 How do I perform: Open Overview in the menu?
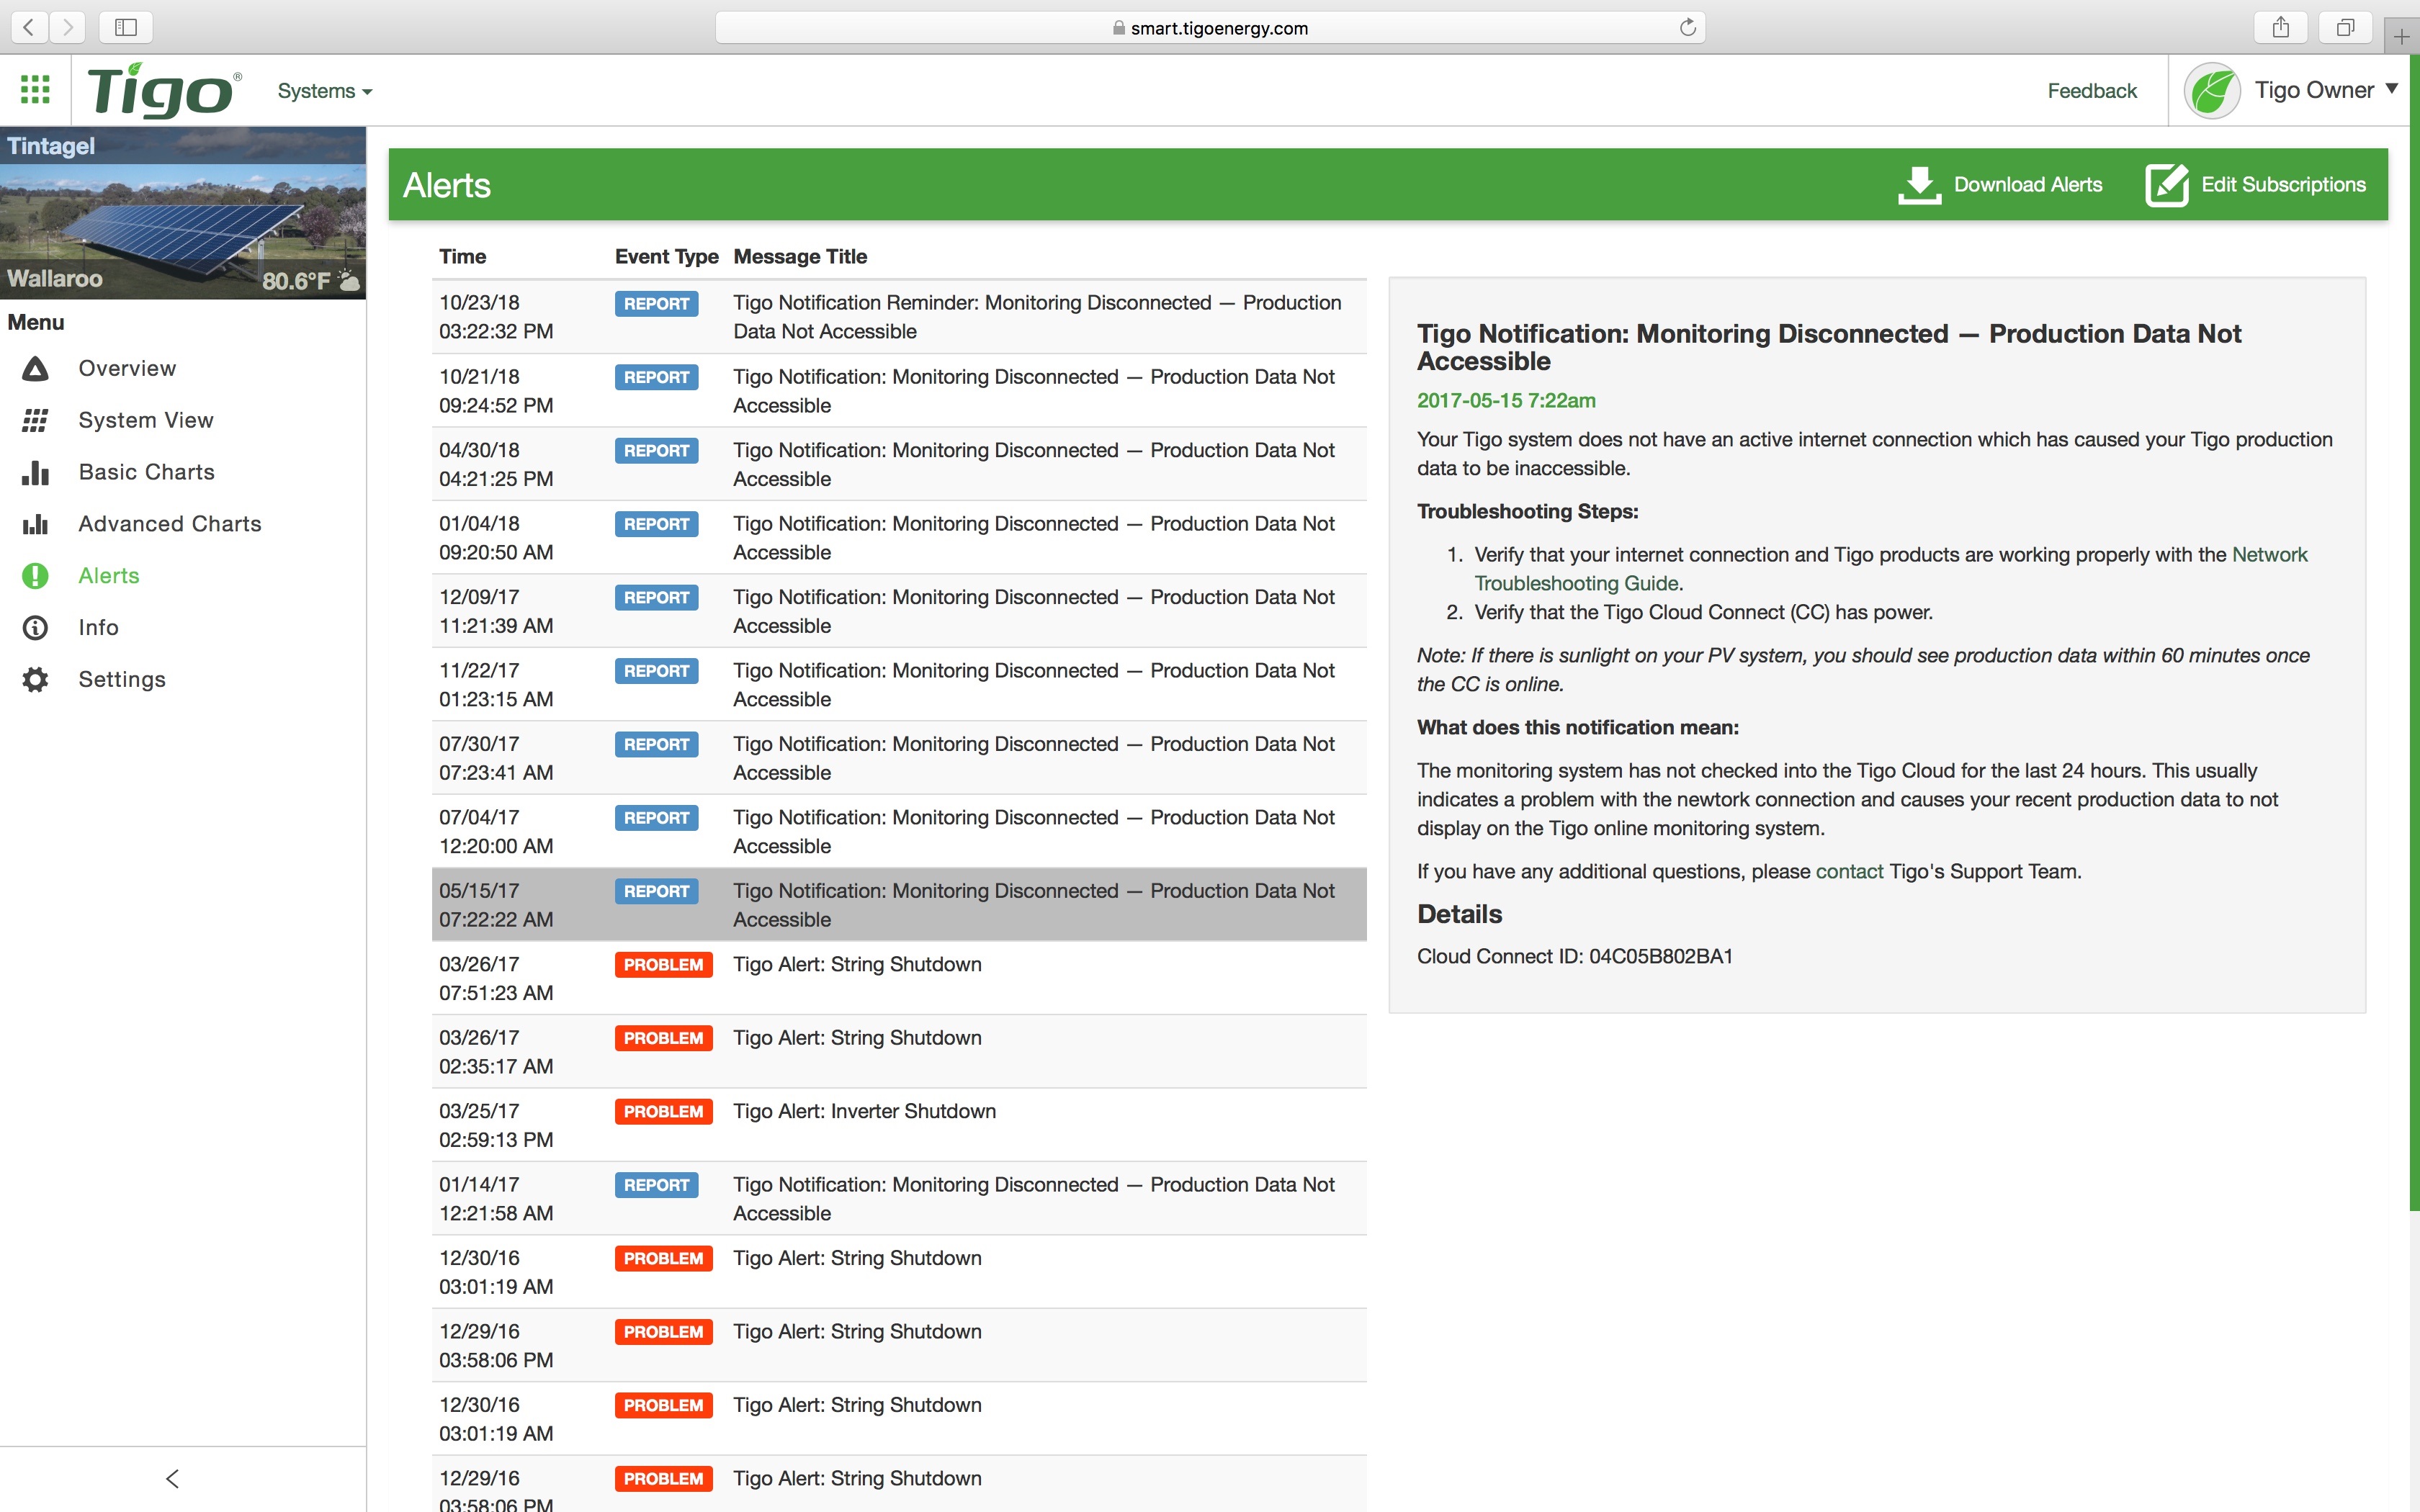[x=127, y=369]
